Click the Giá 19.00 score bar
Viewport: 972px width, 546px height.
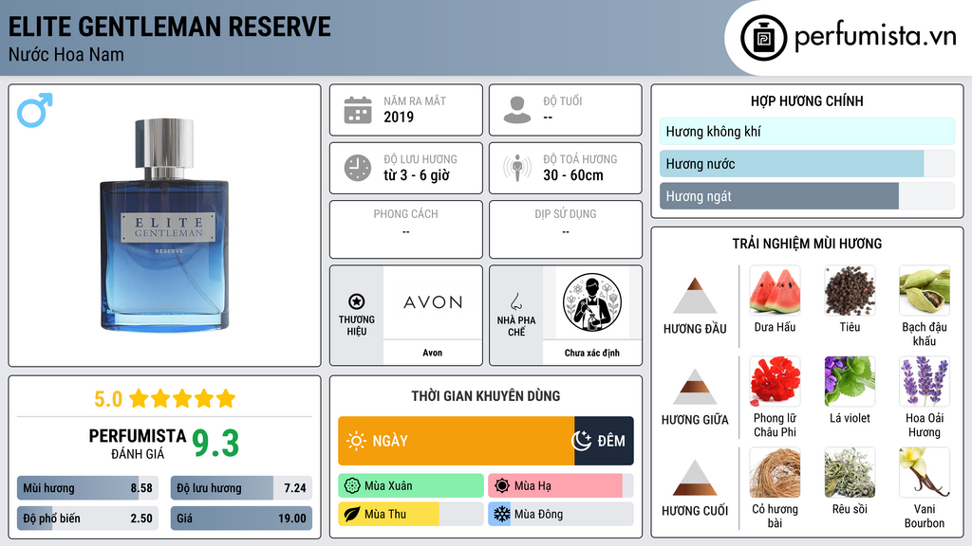(x=241, y=519)
